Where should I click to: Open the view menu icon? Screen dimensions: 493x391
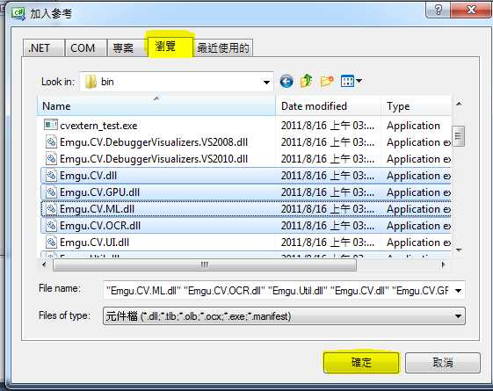[x=347, y=81]
